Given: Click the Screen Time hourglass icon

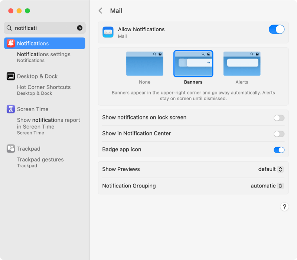Looking at the screenshot, I should click(x=11, y=109).
